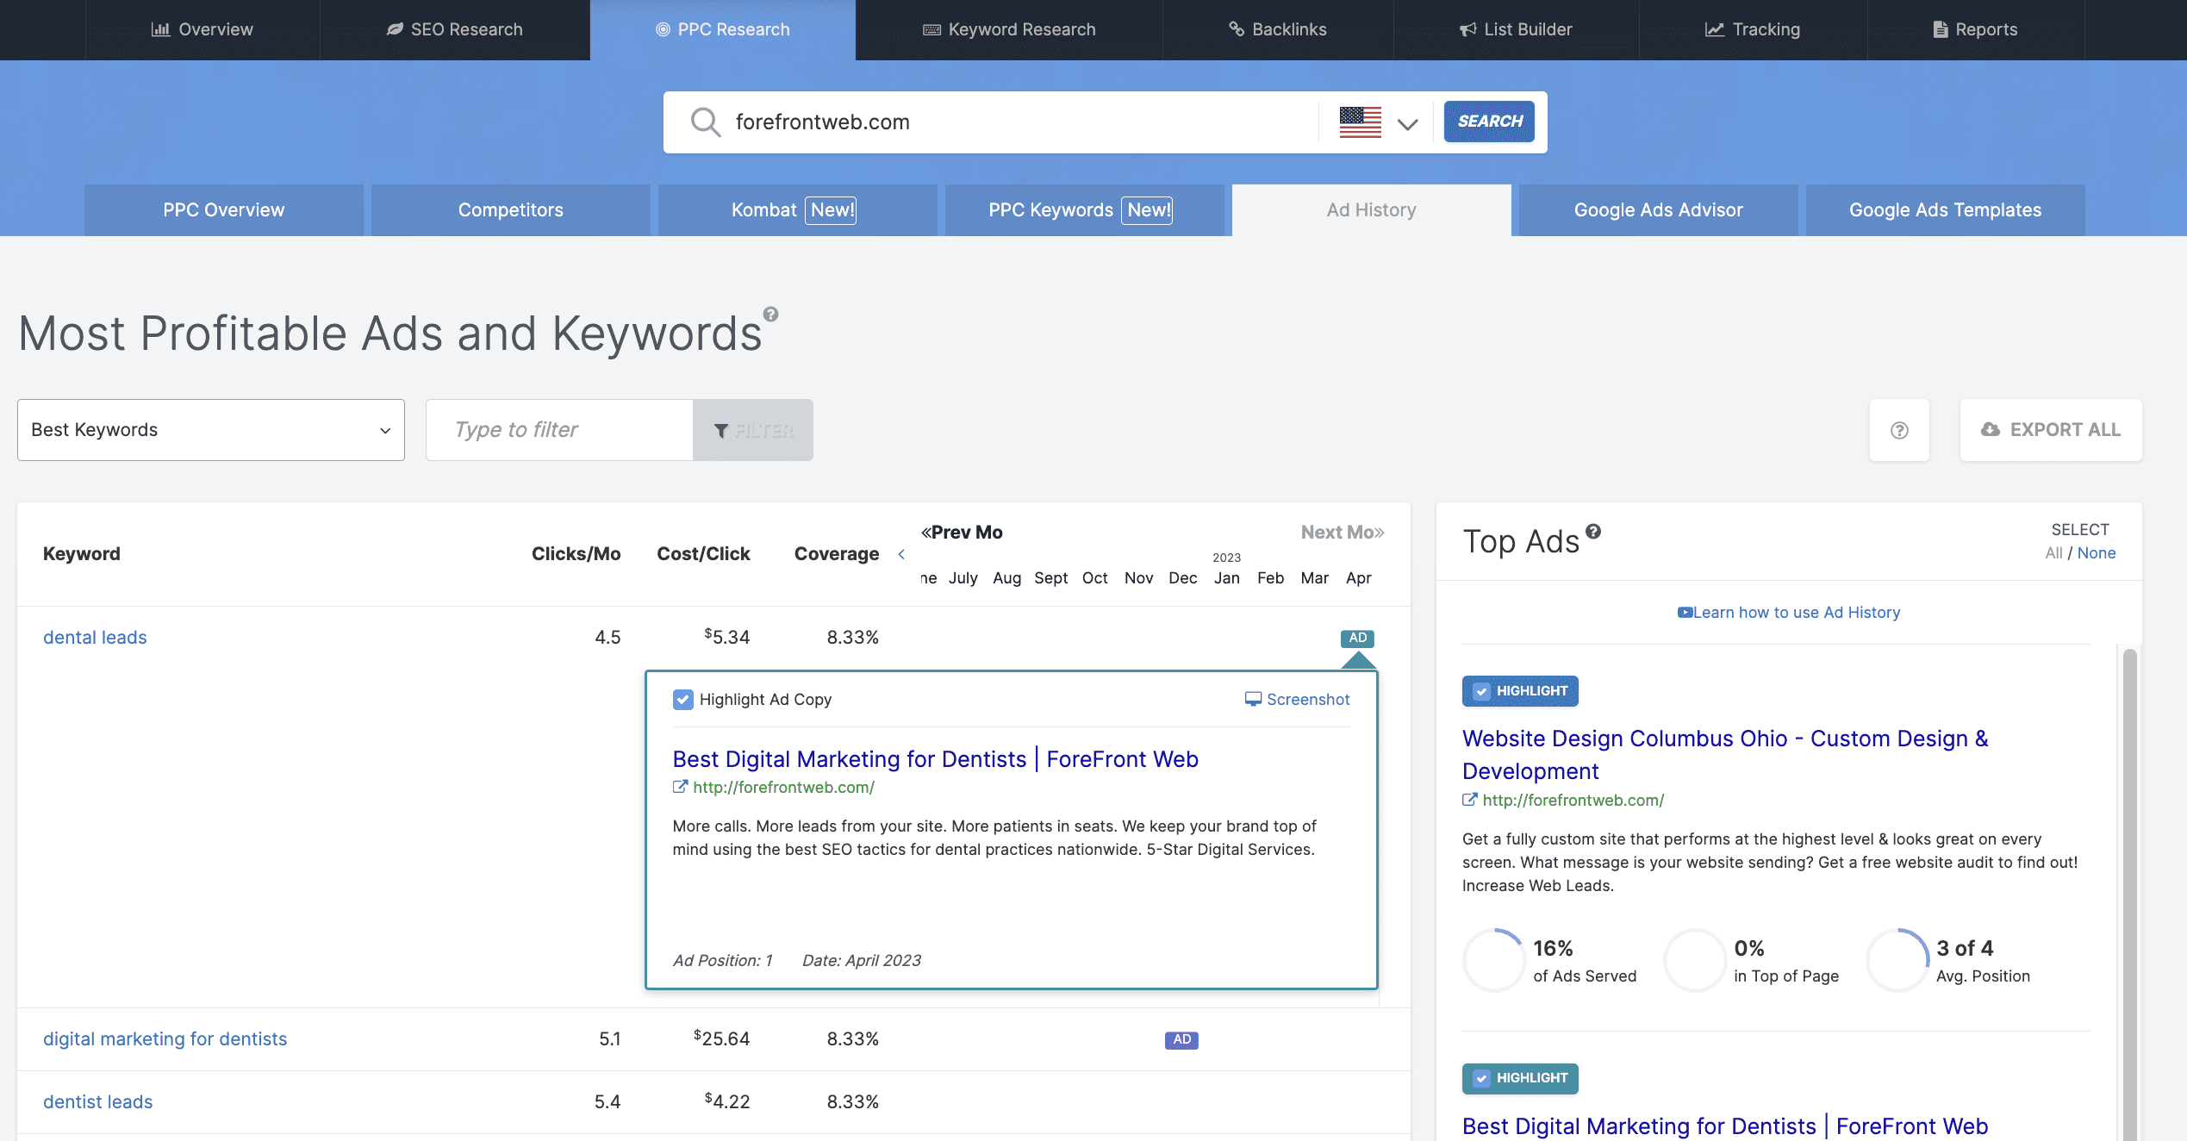Open Learn how to use Ad History
Image resolution: width=2187 pixels, height=1141 pixels.
[x=1796, y=613]
